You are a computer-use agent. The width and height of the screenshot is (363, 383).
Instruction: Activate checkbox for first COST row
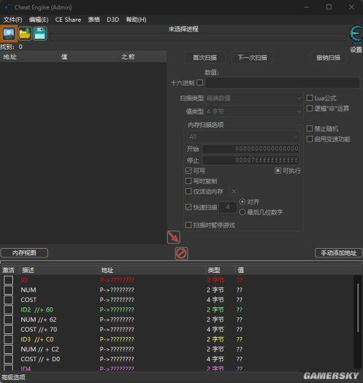coord(8,300)
